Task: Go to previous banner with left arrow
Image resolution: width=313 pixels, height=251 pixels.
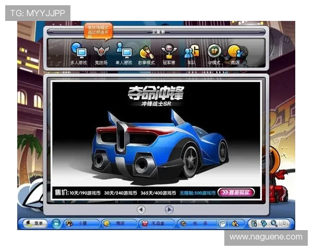Action: pyautogui.click(x=141, y=209)
